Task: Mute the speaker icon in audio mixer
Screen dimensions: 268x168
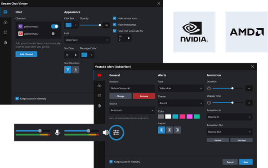Action: (106, 132)
